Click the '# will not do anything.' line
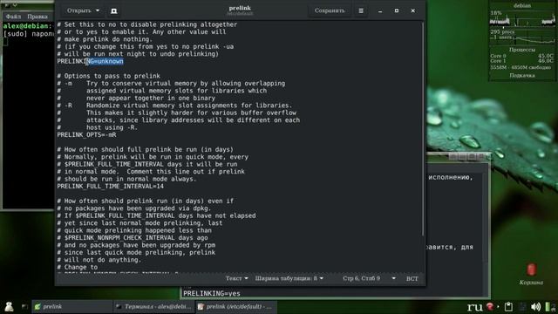Image resolution: width=558 pixels, height=314 pixels. click(99, 260)
